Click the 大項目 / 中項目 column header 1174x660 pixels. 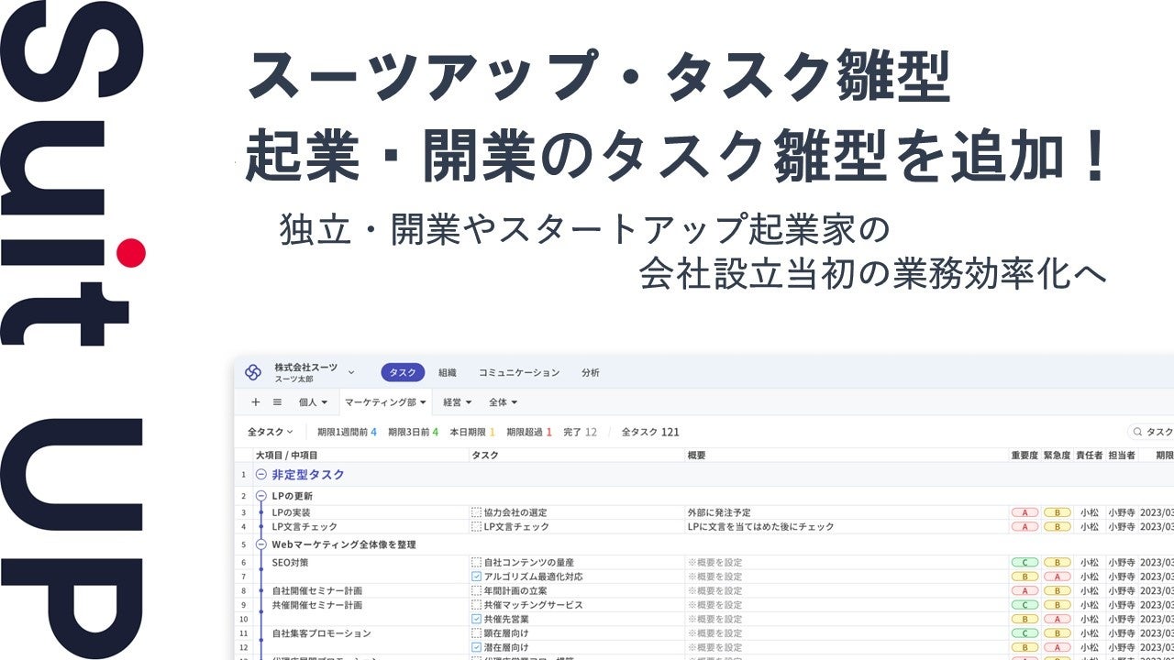click(x=287, y=455)
